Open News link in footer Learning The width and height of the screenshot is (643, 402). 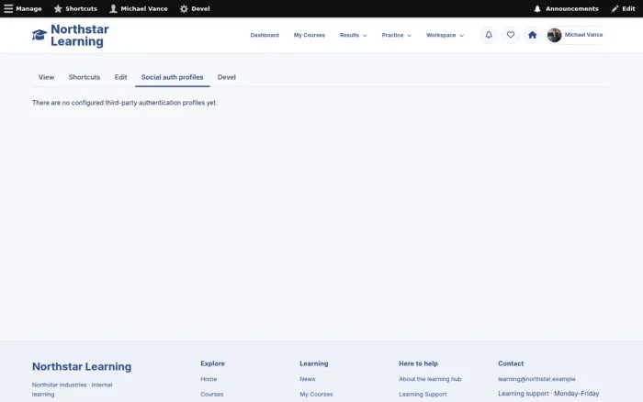[307, 379]
